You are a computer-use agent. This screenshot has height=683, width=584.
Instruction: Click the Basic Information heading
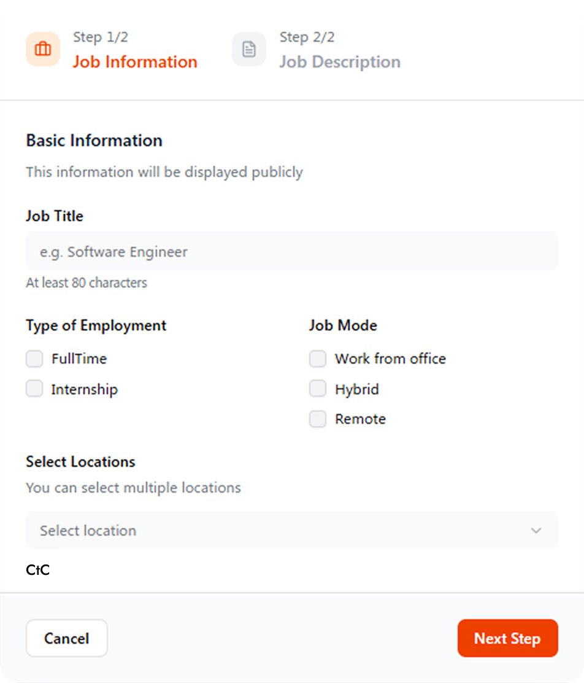coord(93,141)
